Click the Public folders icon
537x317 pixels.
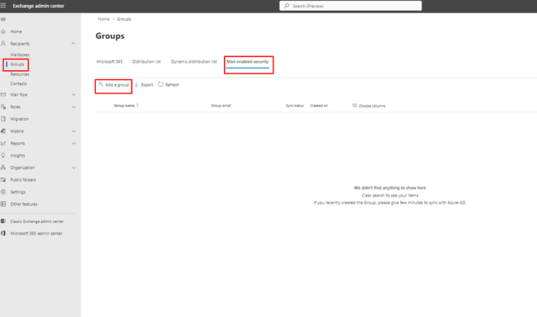(x=4, y=179)
